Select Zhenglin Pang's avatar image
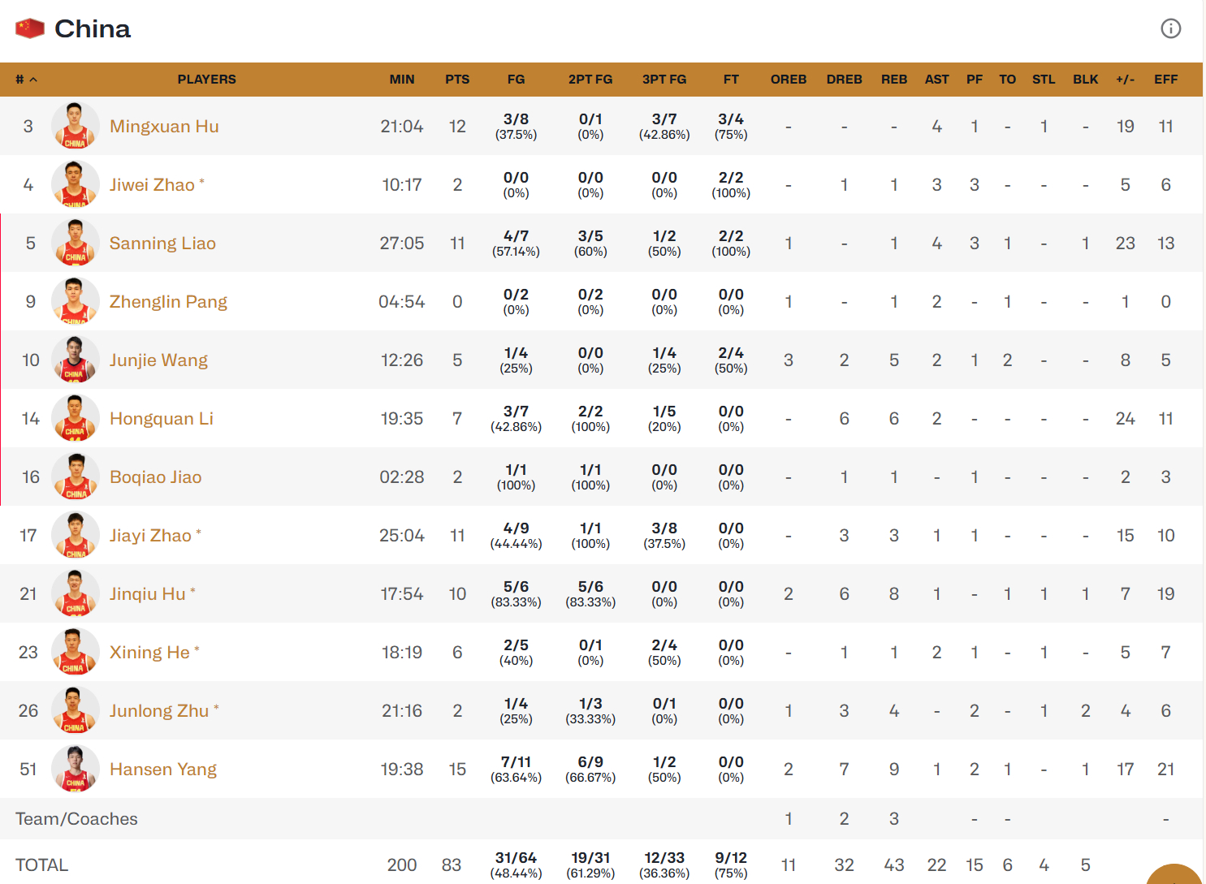 [x=75, y=301]
